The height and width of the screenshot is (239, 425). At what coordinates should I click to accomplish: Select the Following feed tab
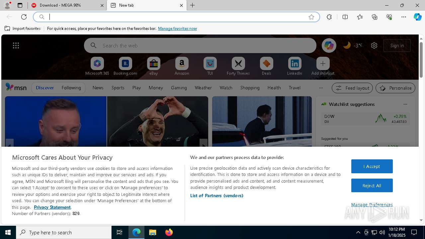(x=71, y=88)
